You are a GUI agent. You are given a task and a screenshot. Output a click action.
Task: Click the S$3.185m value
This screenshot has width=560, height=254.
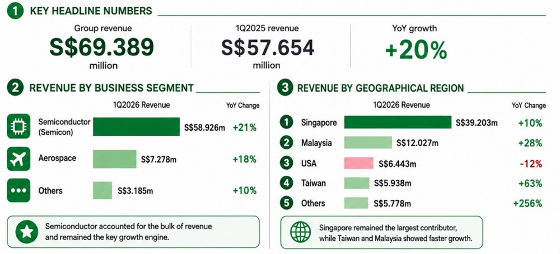coord(136,191)
